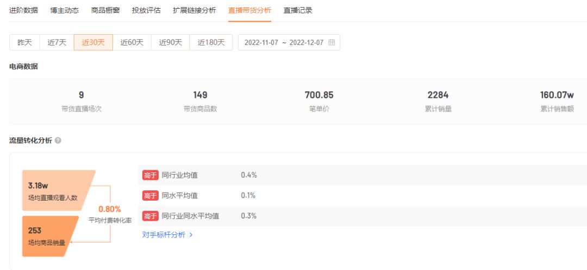Click the 带货直播场次 label
Image resolution: width=587 pixels, height=270 pixels.
82,109
